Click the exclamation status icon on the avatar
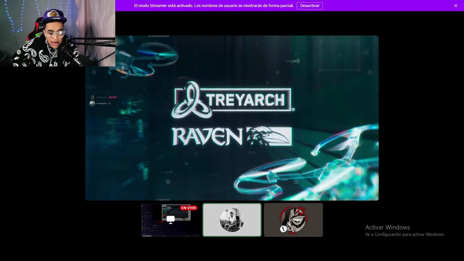Viewport: 464px width, 261px height. click(x=283, y=229)
